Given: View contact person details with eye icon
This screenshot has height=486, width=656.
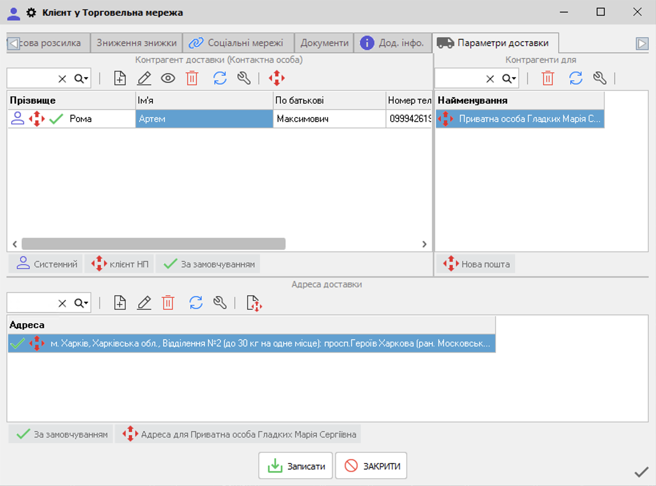Looking at the screenshot, I should point(168,78).
